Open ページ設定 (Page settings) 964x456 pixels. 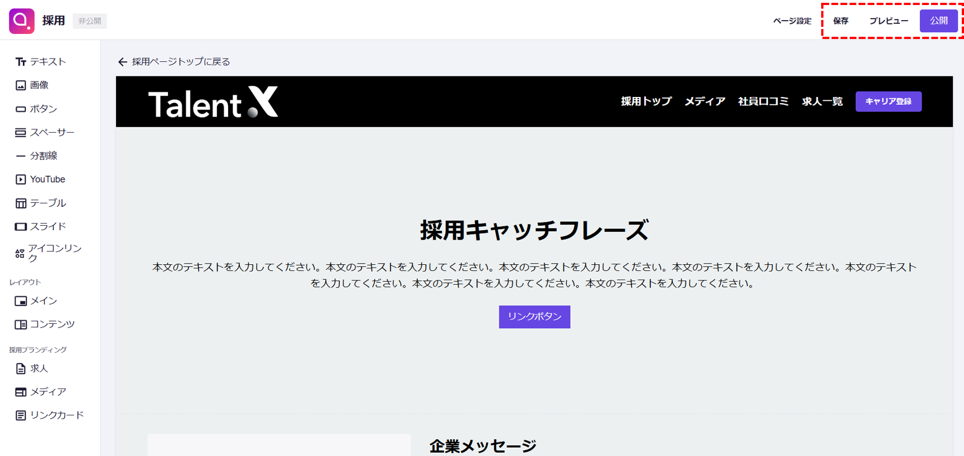792,21
